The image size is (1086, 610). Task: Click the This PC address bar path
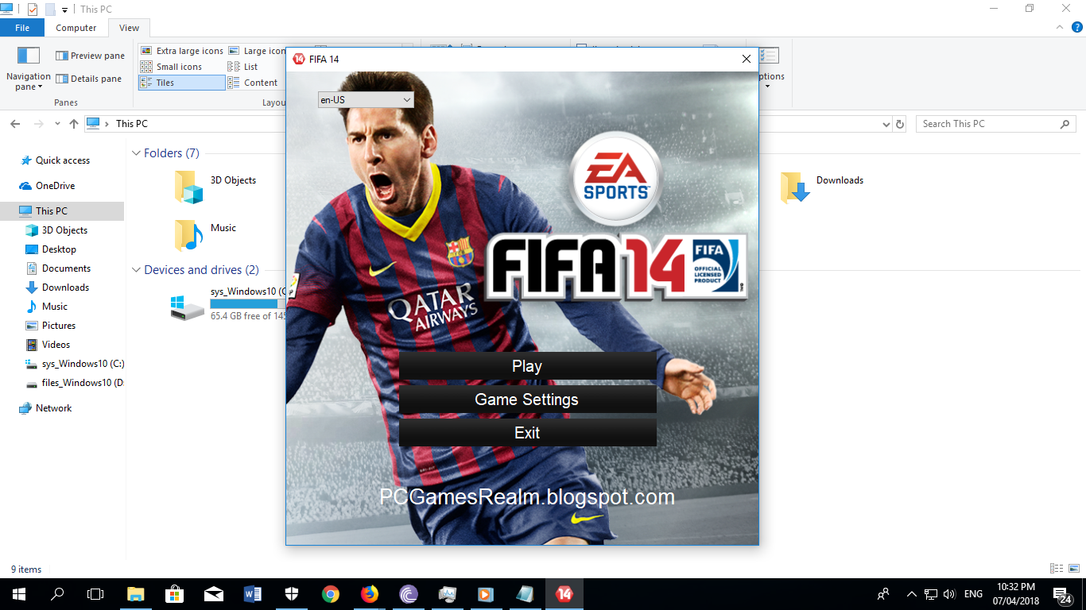[x=132, y=124]
